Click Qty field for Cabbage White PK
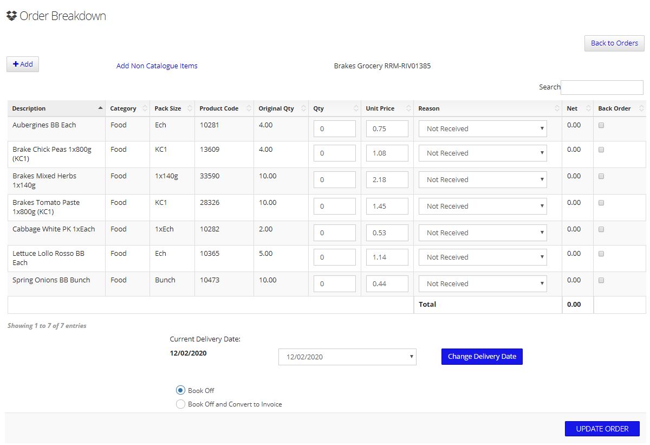 pyautogui.click(x=335, y=233)
